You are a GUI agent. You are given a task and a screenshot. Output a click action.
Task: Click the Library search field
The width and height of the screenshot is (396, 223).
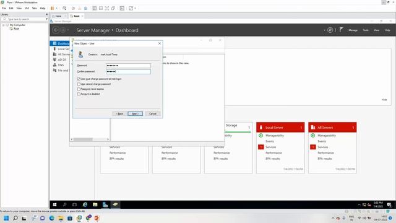pyautogui.click(x=24, y=19)
